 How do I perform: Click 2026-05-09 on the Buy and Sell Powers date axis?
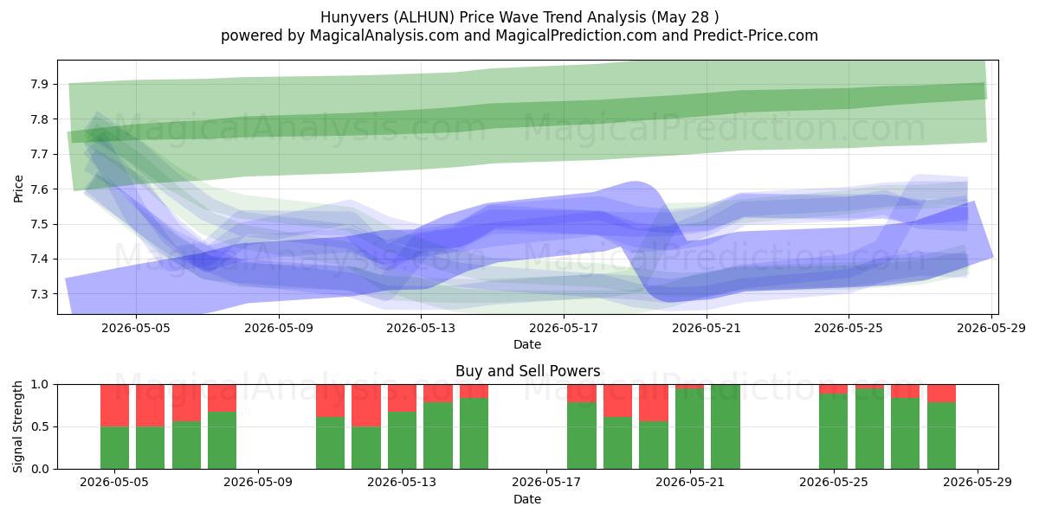point(259,482)
